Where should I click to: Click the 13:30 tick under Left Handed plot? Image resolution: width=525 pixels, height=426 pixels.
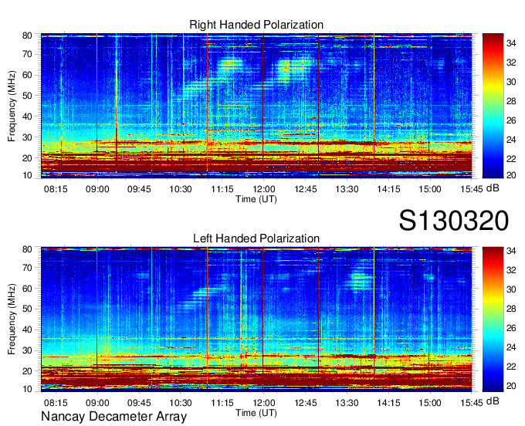tap(347, 403)
